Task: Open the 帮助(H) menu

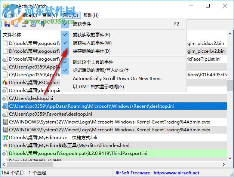Action: coord(91,15)
